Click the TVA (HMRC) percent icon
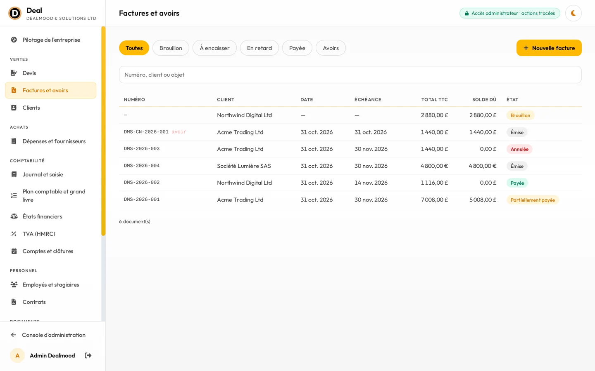The width and height of the screenshot is (595, 371). point(14,234)
